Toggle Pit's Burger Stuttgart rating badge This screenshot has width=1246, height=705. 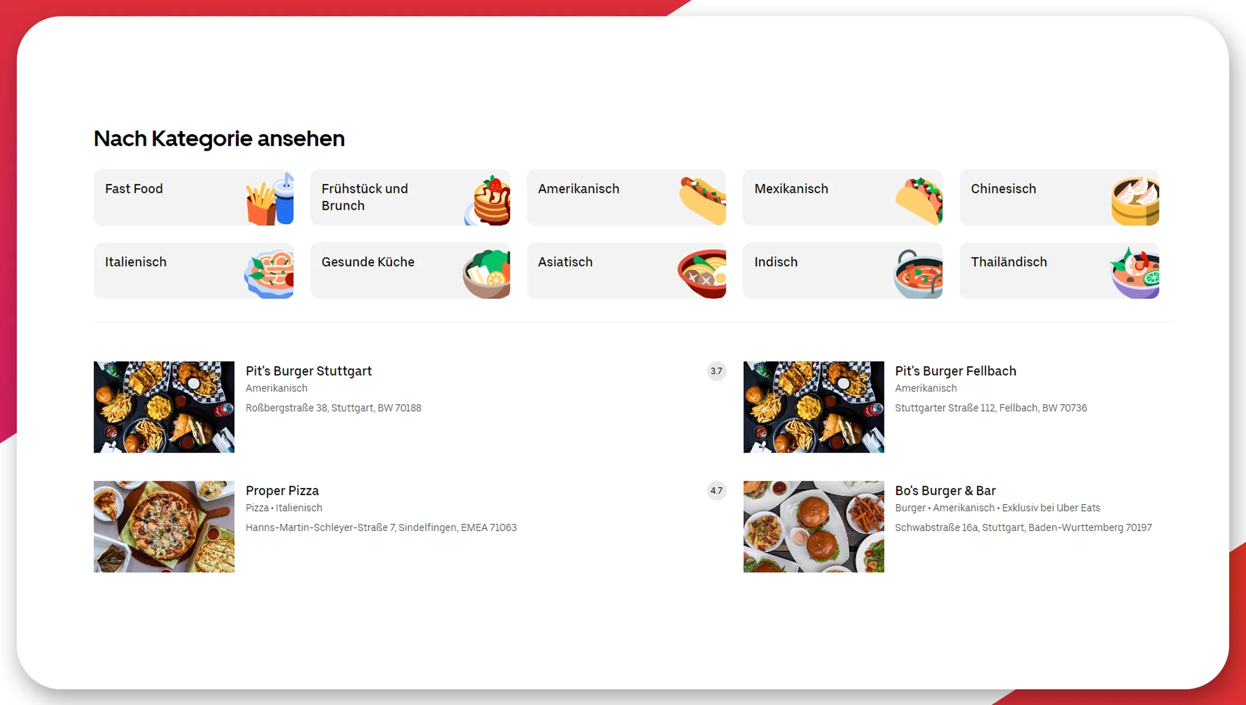point(717,371)
